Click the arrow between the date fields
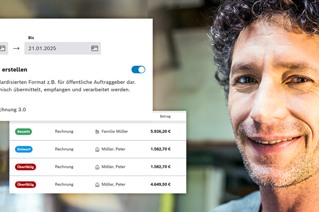Viewport: 319px width, 212px height. (x=16, y=48)
